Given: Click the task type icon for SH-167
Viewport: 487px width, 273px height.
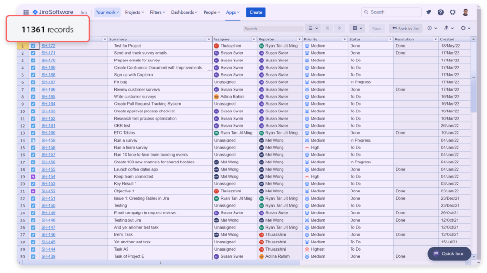Looking at the screenshot, I should click(33, 82).
